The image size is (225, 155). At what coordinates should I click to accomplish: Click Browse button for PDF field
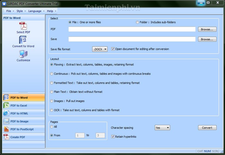207,30
